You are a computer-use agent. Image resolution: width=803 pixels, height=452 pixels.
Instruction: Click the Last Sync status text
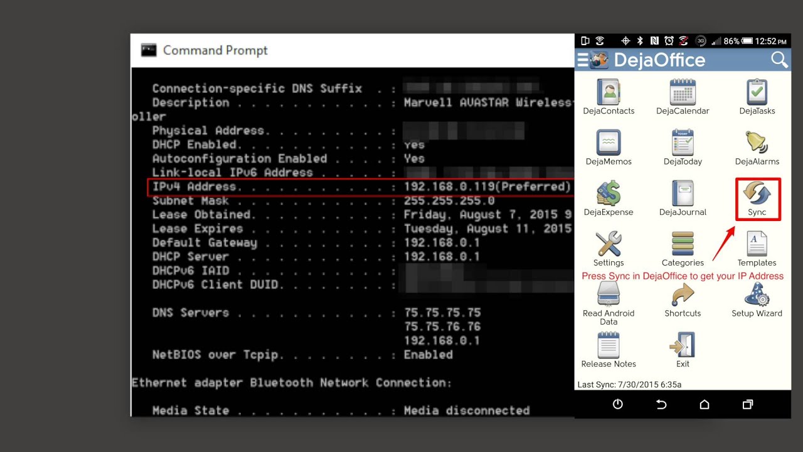click(629, 384)
